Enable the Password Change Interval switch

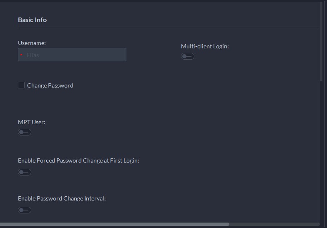click(x=25, y=210)
